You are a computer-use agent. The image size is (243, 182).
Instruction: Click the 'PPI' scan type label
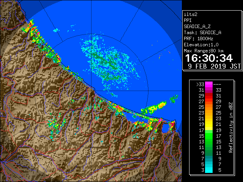tap(188, 20)
